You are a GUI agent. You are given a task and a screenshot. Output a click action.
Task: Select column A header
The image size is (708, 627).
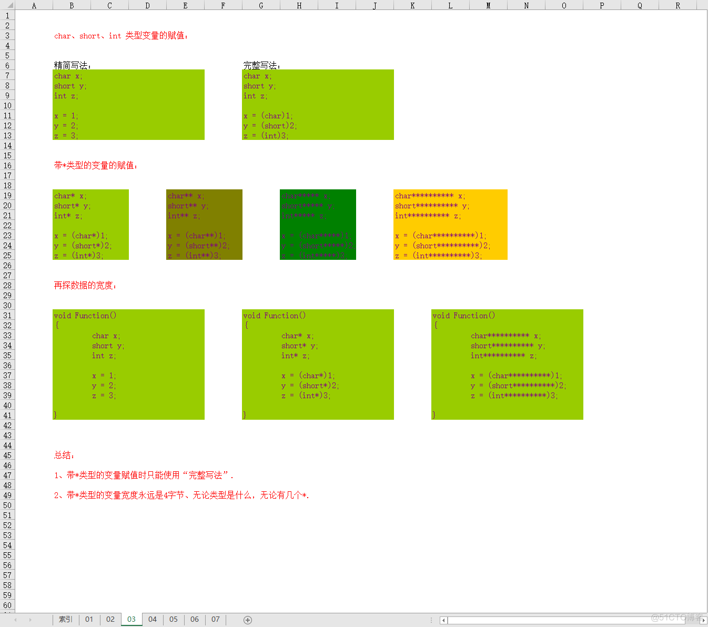point(34,5)
